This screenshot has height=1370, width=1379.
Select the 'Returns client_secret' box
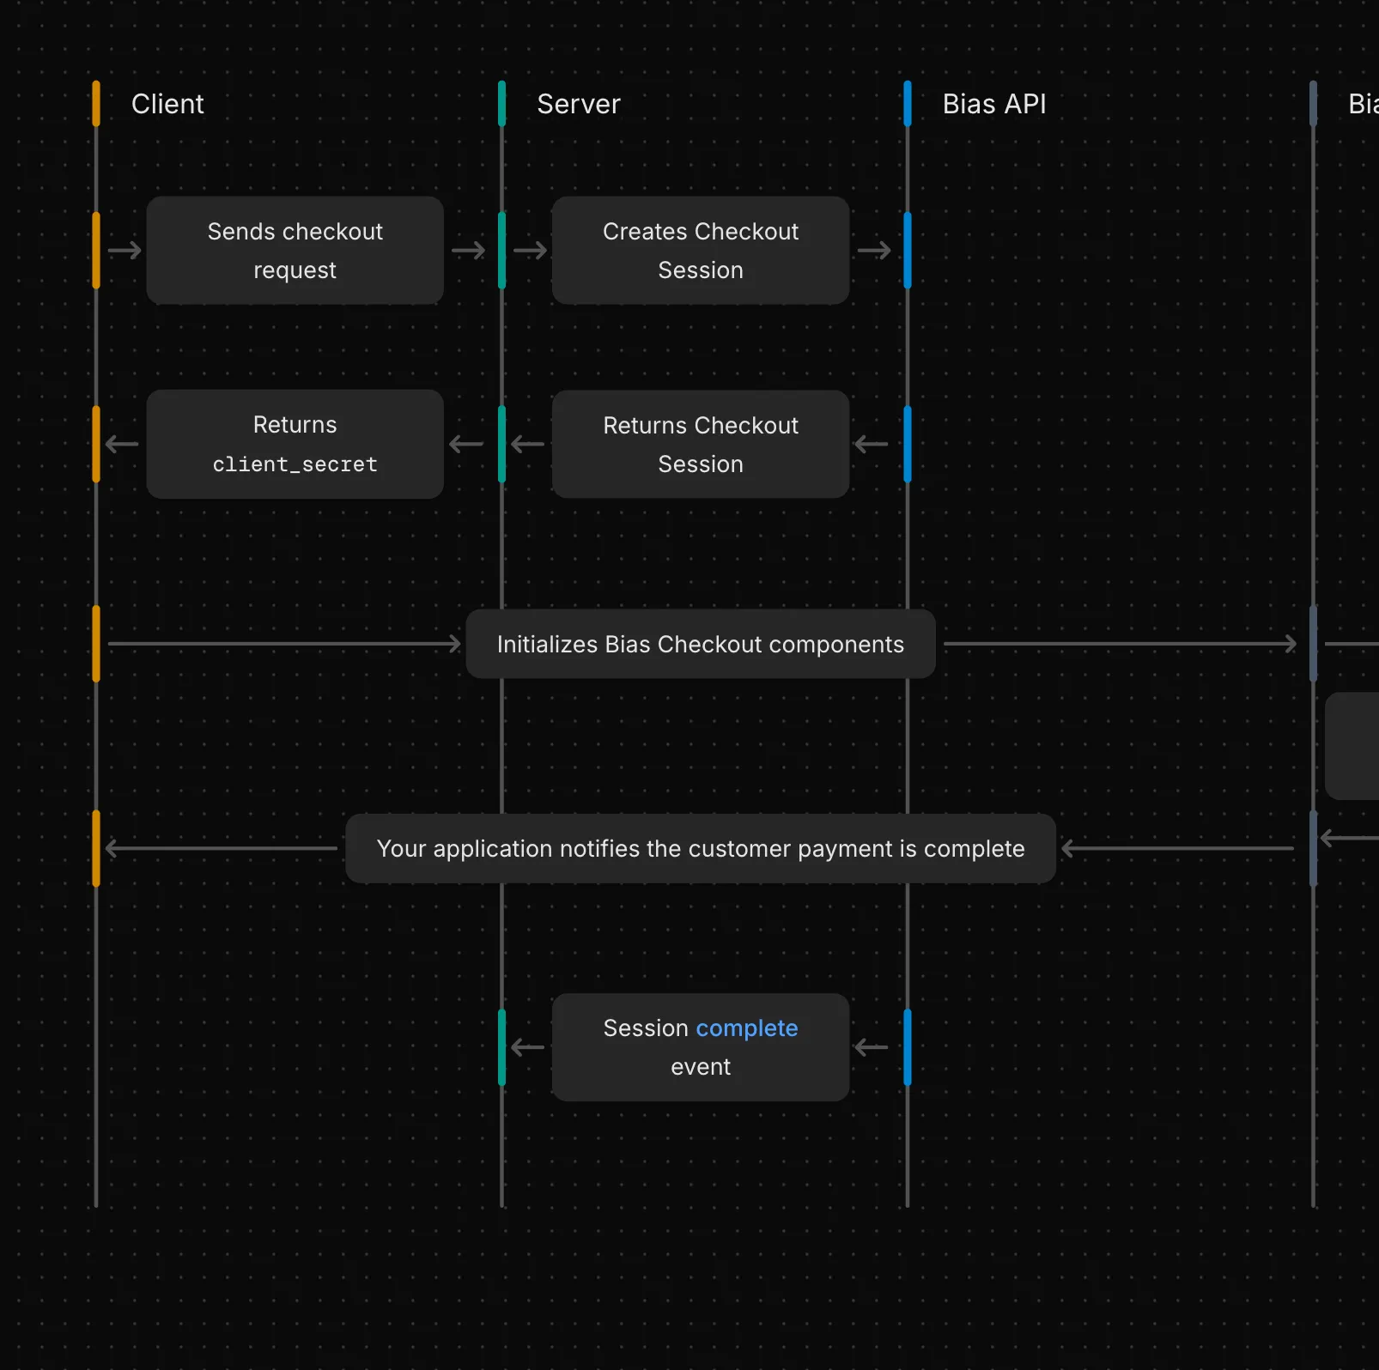[295, 444]
